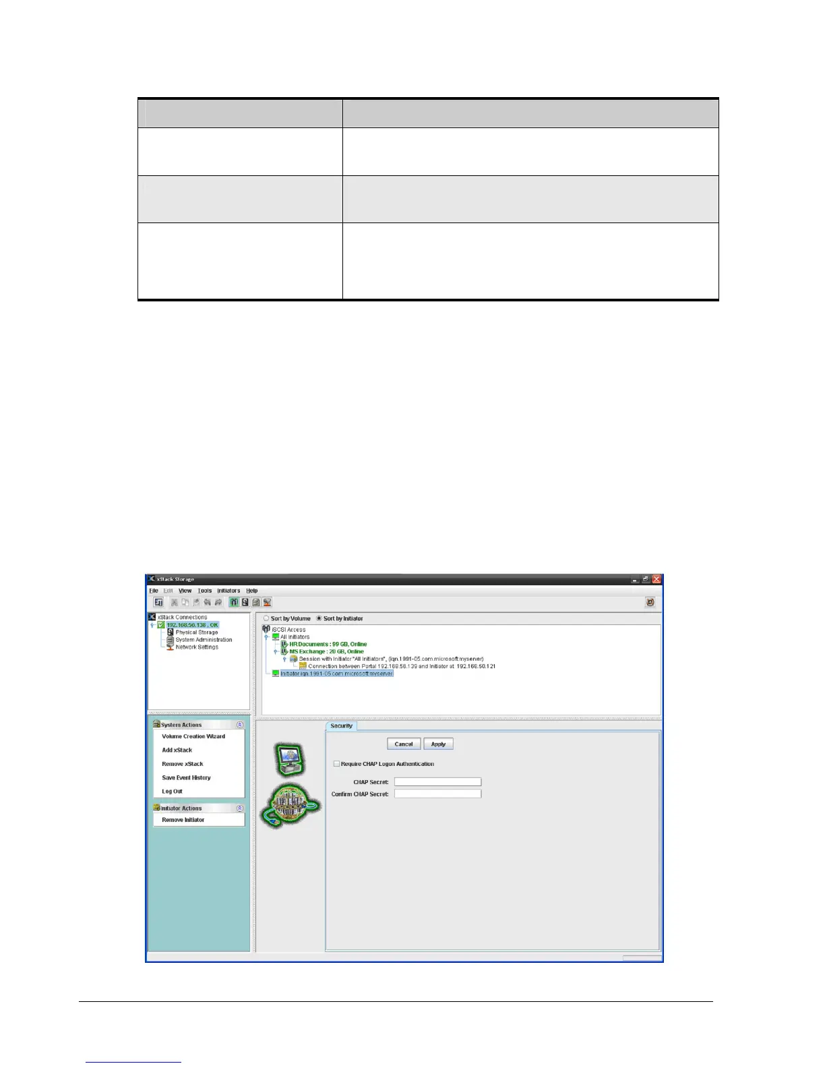Click the green check icon beside 192.168.56.138
The image size is (825, 1068).
click(161, 625)
